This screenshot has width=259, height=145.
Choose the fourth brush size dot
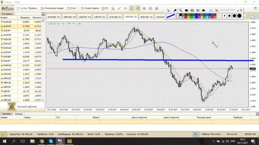click(x=234, y=16)
